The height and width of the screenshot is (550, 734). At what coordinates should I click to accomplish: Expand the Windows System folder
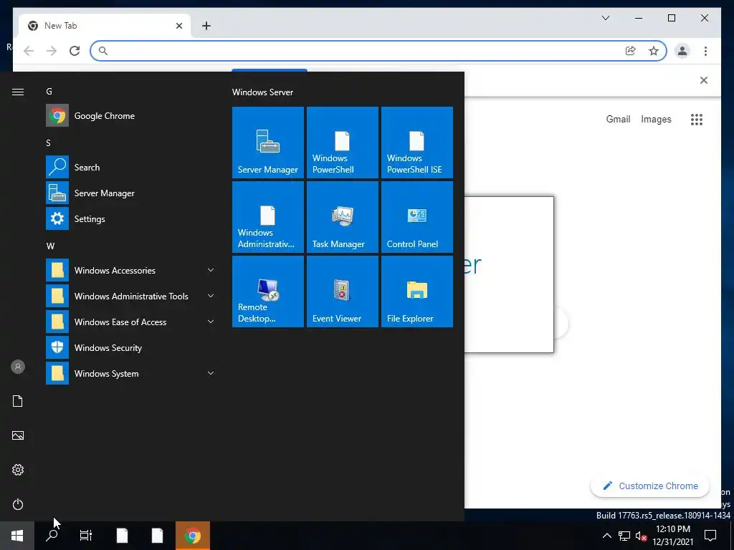(130, 373)
